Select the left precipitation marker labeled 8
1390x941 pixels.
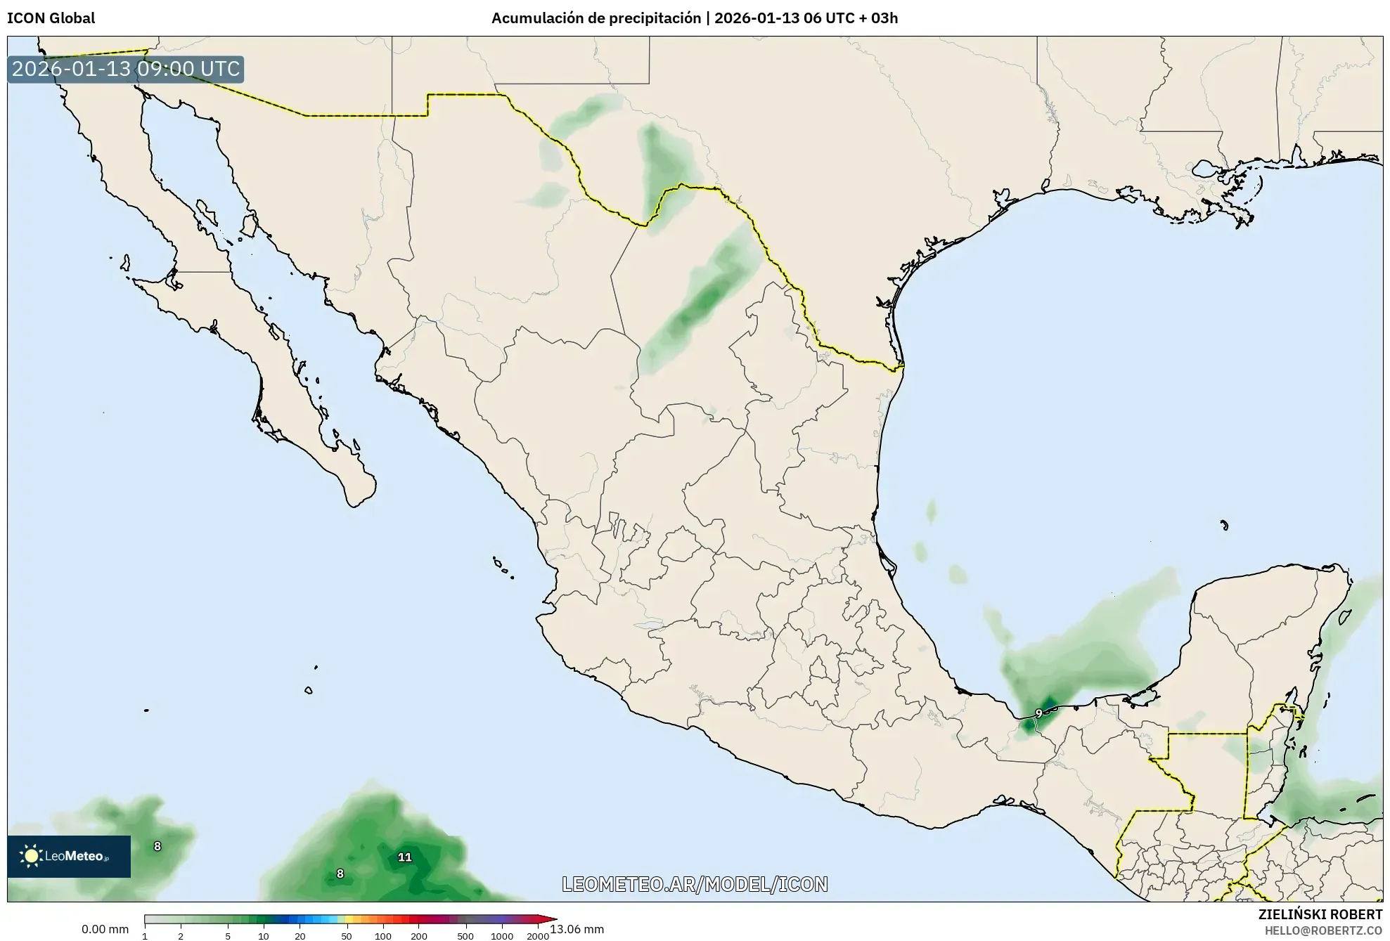157,846
